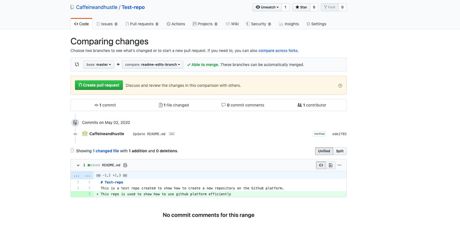Screen dimensions: 460x236
Task: Open the Test-repo repository link
Action: tap(133, 7)
